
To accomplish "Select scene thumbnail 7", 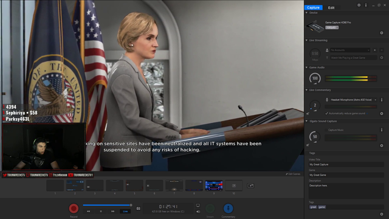I will click(174, 186).
